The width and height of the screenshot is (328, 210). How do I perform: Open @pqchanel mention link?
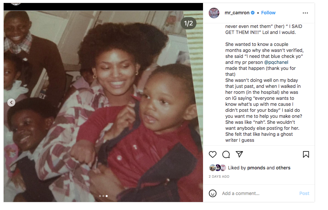click(276, 62)
